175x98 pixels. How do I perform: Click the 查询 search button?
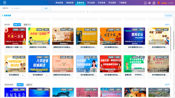pyautogui.click(x=46, y=8)
